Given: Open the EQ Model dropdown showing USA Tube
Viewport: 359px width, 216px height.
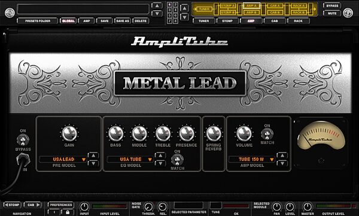Looking at the screenshot, I should (130, 159).
